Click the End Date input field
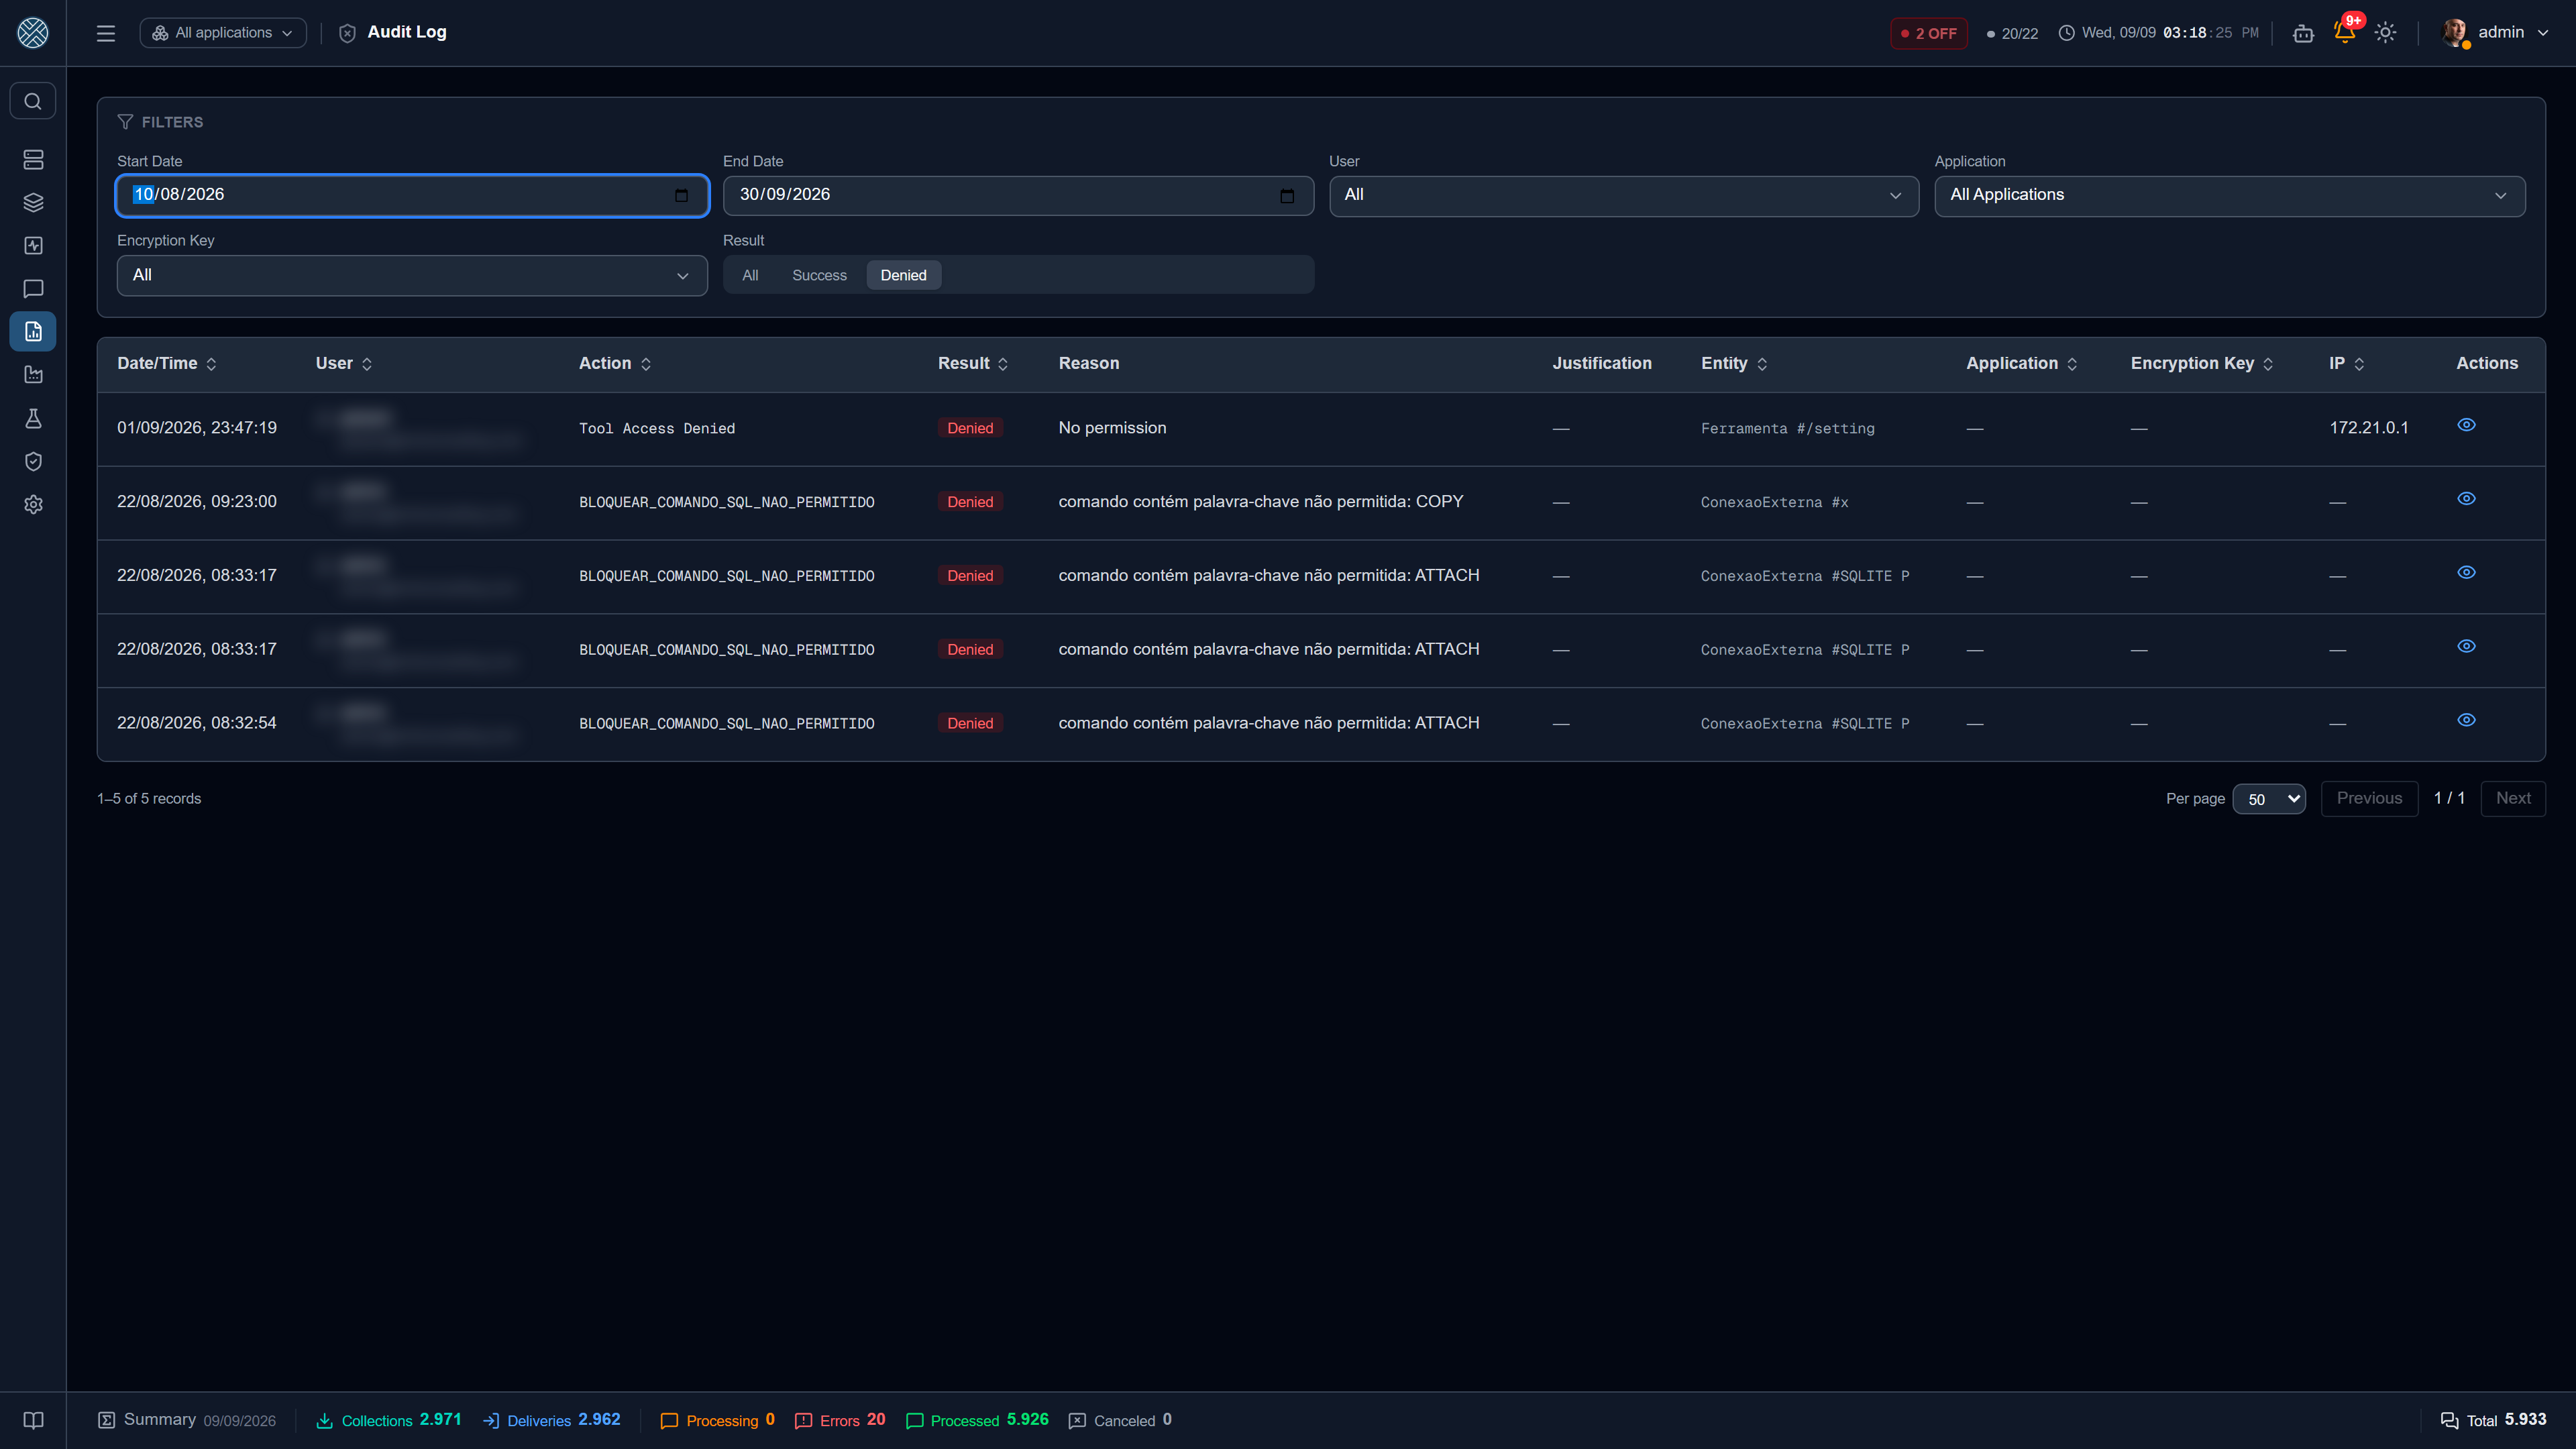The height and width of the screenshot is (1449, 2576). [1018, 195]
